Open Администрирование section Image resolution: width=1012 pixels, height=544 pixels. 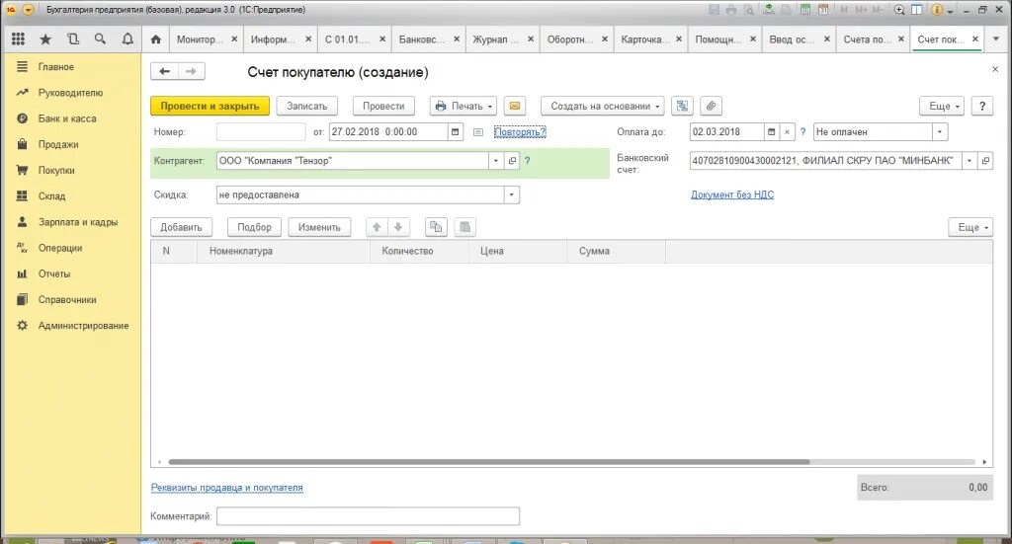83,326
